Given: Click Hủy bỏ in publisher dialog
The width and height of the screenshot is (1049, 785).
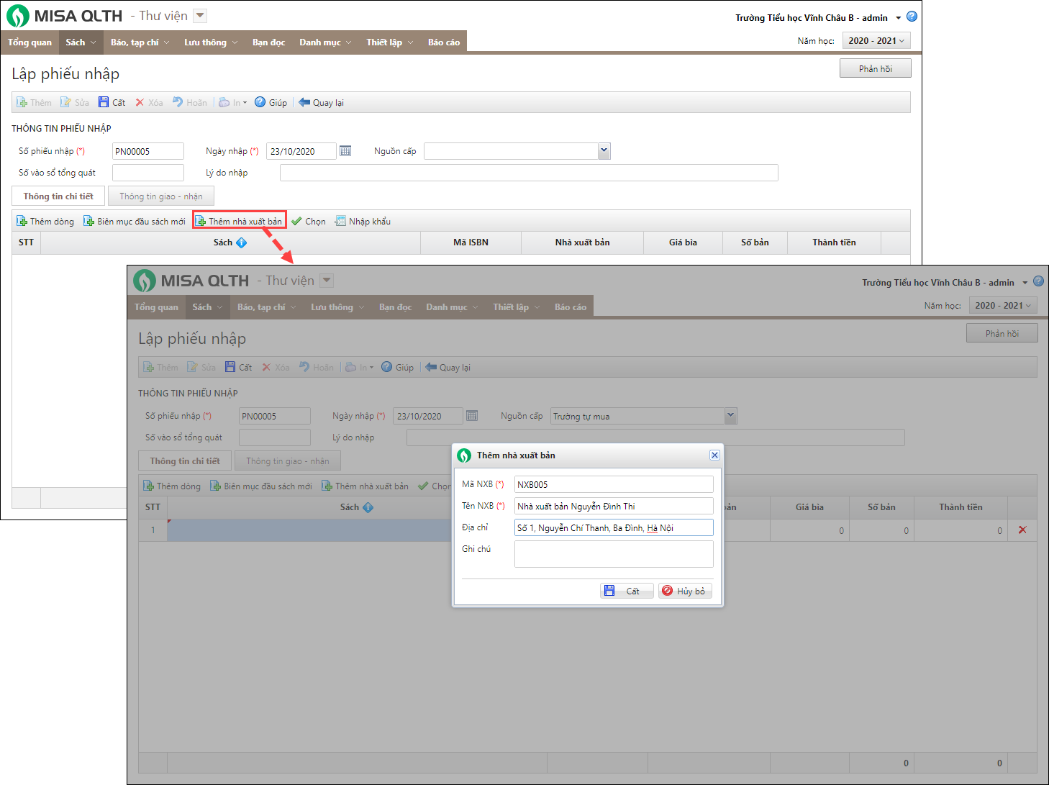Looking at the screenshot, I should pyautogui.click(x=685, y=591).
